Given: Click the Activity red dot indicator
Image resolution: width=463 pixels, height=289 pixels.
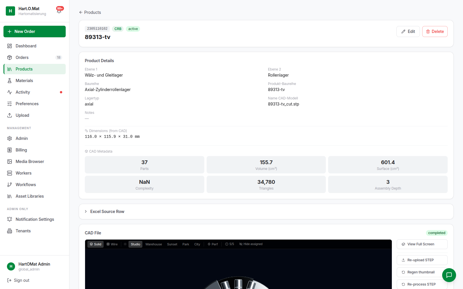Looking at the screenshot, I should click(61, 92).
